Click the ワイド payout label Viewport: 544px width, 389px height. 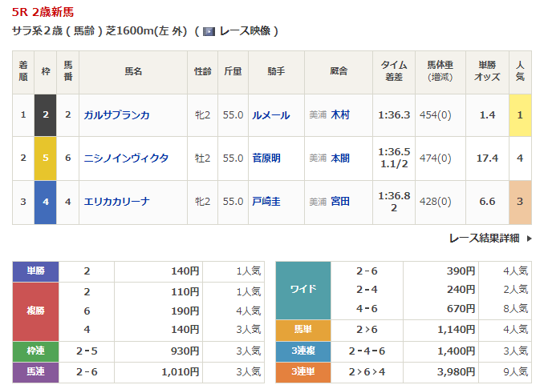pos(303,290)
